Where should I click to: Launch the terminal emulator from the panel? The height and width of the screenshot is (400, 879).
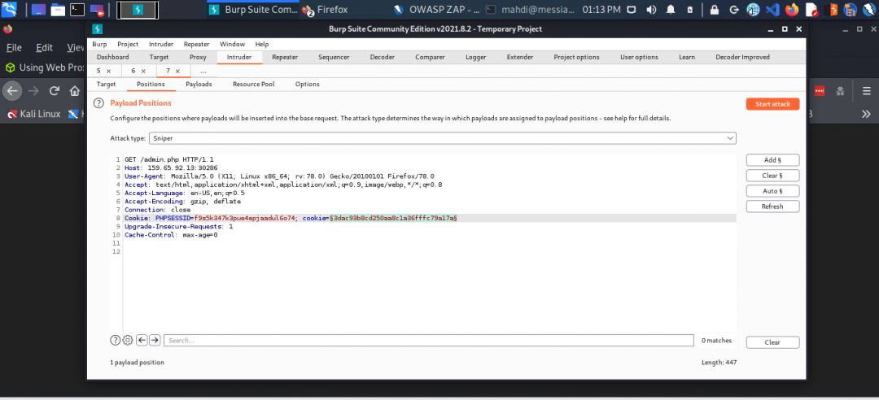pyautogui.click(x=77, y=9)
